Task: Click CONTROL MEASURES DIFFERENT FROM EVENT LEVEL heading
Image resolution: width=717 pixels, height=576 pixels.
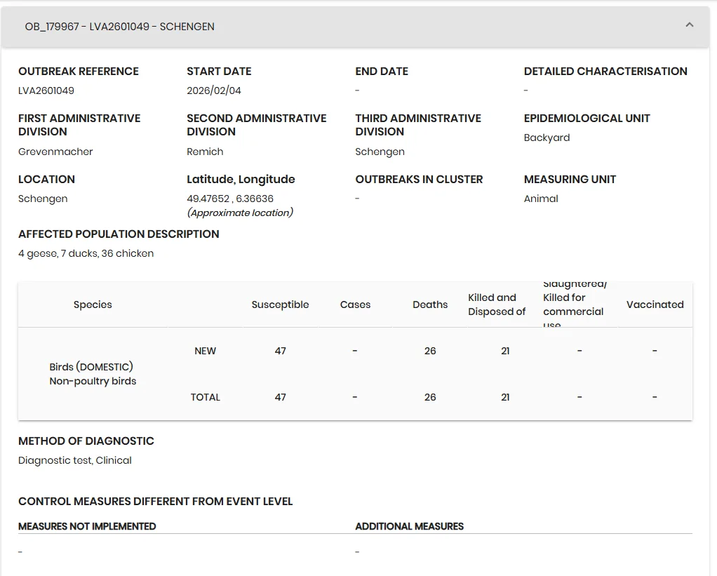Action: [x=156, y=502]
